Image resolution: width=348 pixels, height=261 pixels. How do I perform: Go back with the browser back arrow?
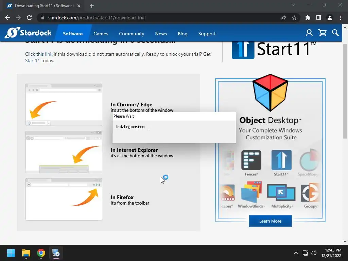7,18
